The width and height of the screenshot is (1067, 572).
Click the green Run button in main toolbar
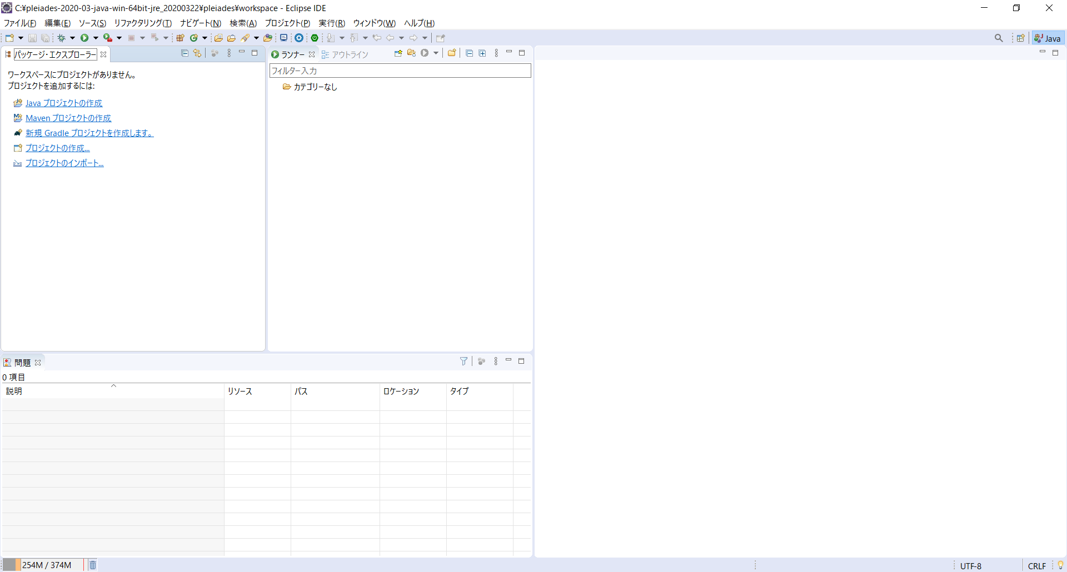tap(84, 38)
